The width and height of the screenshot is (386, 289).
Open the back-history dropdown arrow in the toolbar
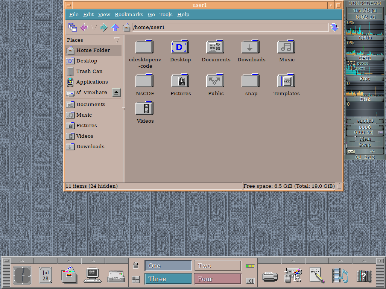tap(94, 27)
